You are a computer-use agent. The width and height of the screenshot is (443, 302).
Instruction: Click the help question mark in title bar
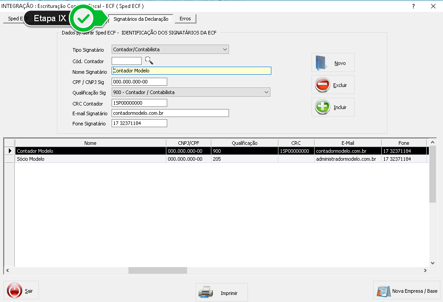tap(413, 6)
